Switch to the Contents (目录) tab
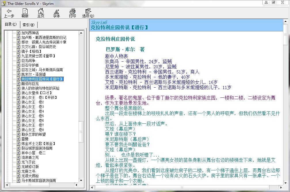Screen dimensions: 290x192 click(11, 25)
